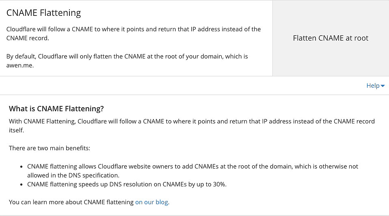Viewport: 389px width, 216px height.
Task: Expand the Help section link
Action: (x=373, y=86)
